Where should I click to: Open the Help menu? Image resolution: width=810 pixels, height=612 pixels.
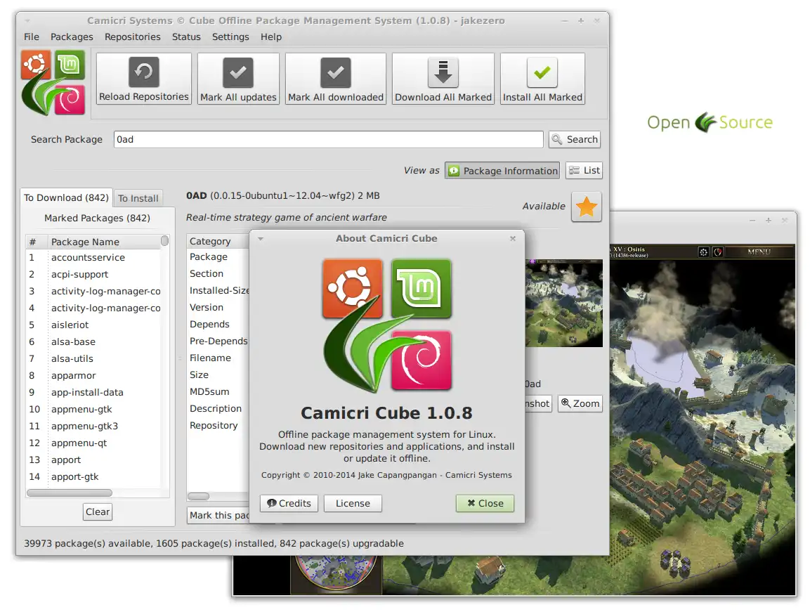point(271,37)
